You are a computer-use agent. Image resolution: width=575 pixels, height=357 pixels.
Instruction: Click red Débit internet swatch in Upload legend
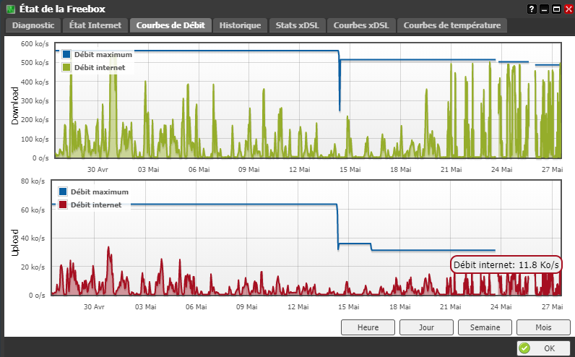click(63, 205)
